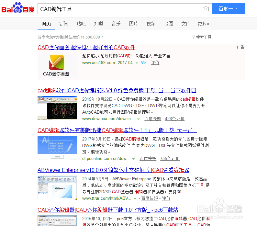Open image search camera icon
Screen dimensions: 257x226
[x=206, y=9]
